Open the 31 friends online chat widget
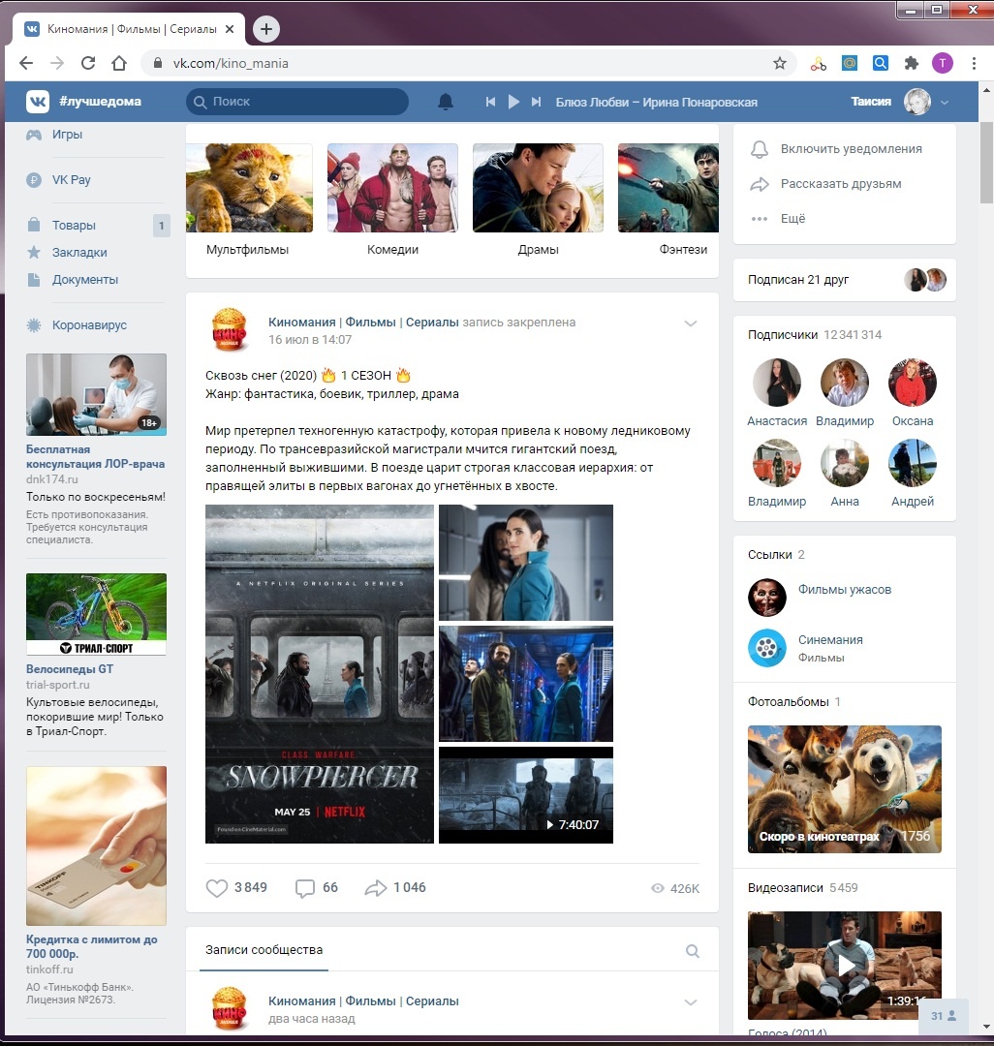 [x=944, y=1015]
